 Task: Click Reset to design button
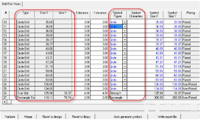(52, 117)
